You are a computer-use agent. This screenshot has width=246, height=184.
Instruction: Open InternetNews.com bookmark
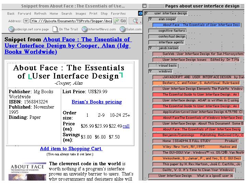(99, 29)
